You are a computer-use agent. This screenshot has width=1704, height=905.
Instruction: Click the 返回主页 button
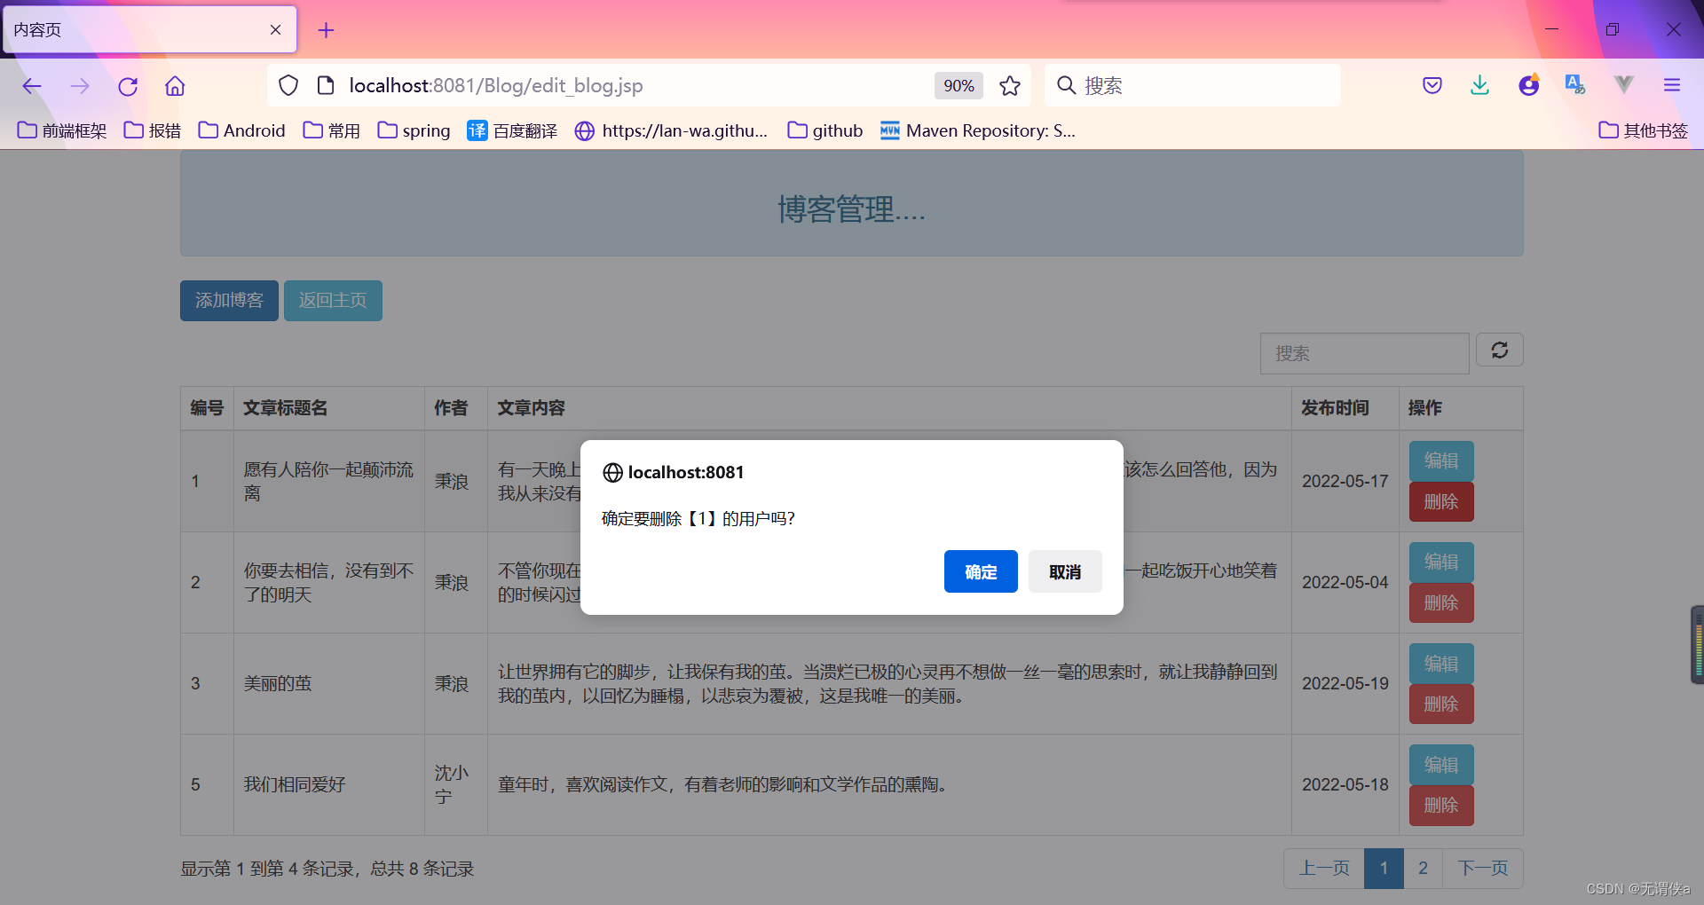(x=333, y=301)
